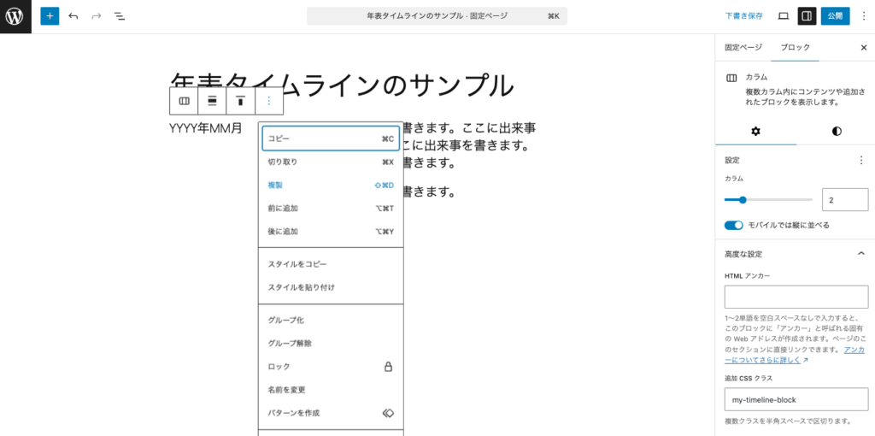Click the 公開 publish button
The width and height of the screenshot is (875, 436).
(835, 16)
